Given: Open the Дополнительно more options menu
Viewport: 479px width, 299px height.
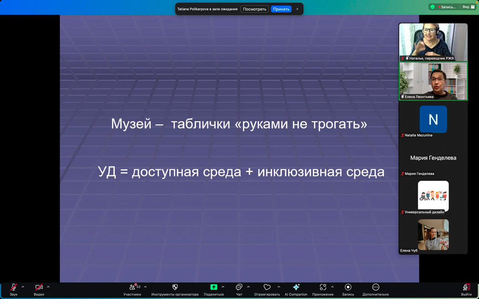Looking at the screenshot, I should tap(375, 287).
